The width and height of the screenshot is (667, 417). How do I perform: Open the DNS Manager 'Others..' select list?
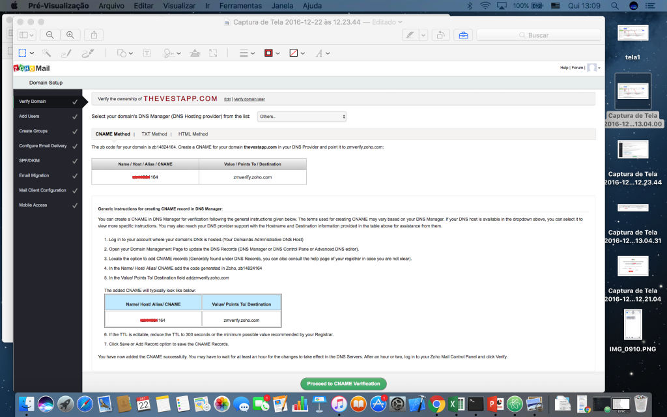pyautogui.click(x=302, y=116)
